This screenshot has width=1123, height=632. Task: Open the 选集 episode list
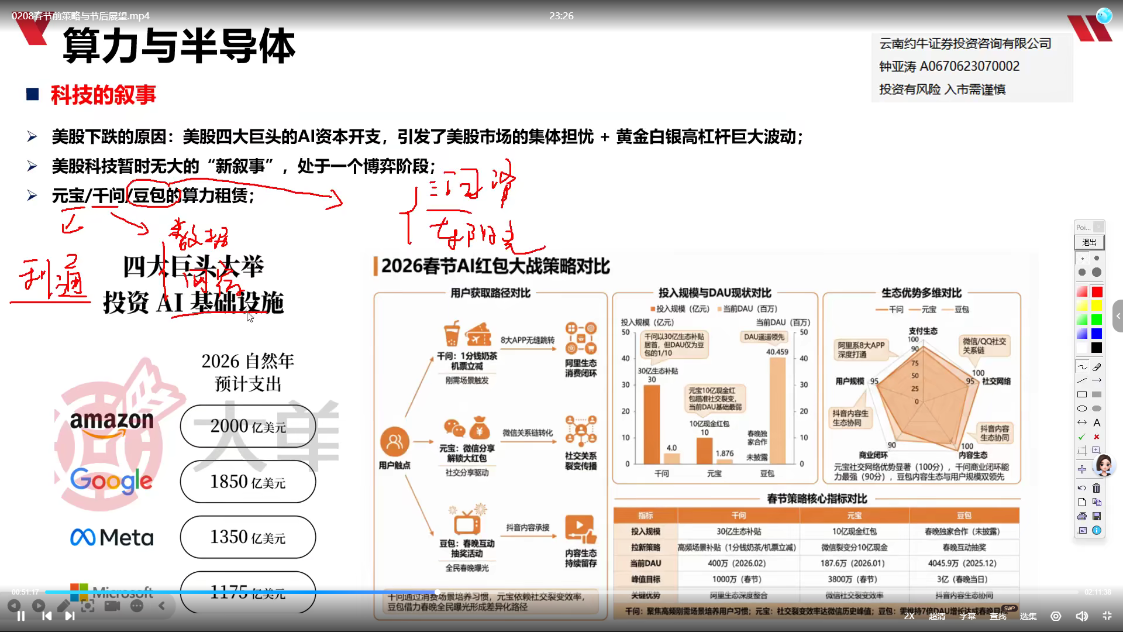[x=1028, y=616]
